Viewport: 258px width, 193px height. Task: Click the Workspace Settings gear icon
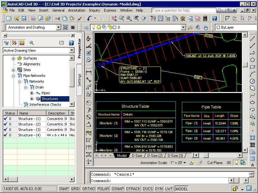pyautogui.click(x=65, y=27)
